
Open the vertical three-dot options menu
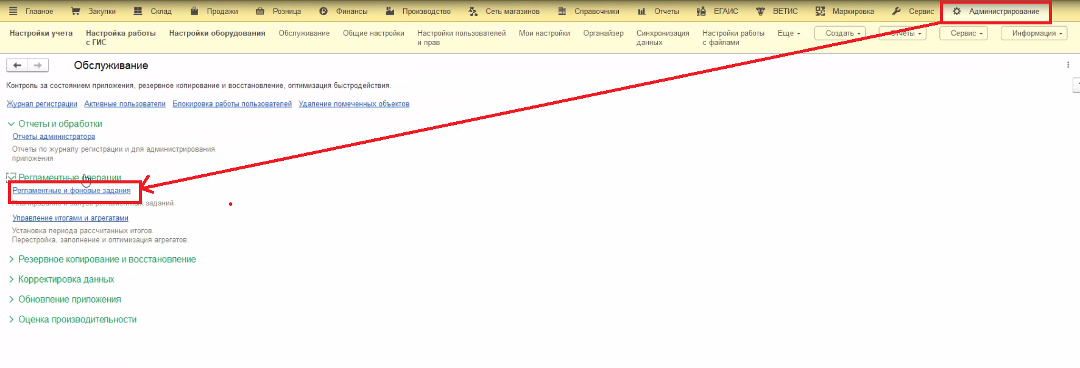[1068, 65]
